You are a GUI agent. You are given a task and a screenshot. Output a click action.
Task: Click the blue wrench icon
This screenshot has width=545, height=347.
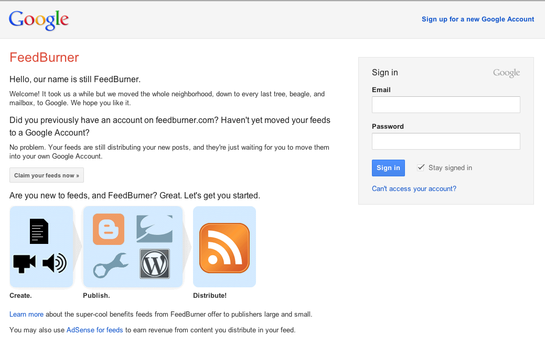click(110, 265)
